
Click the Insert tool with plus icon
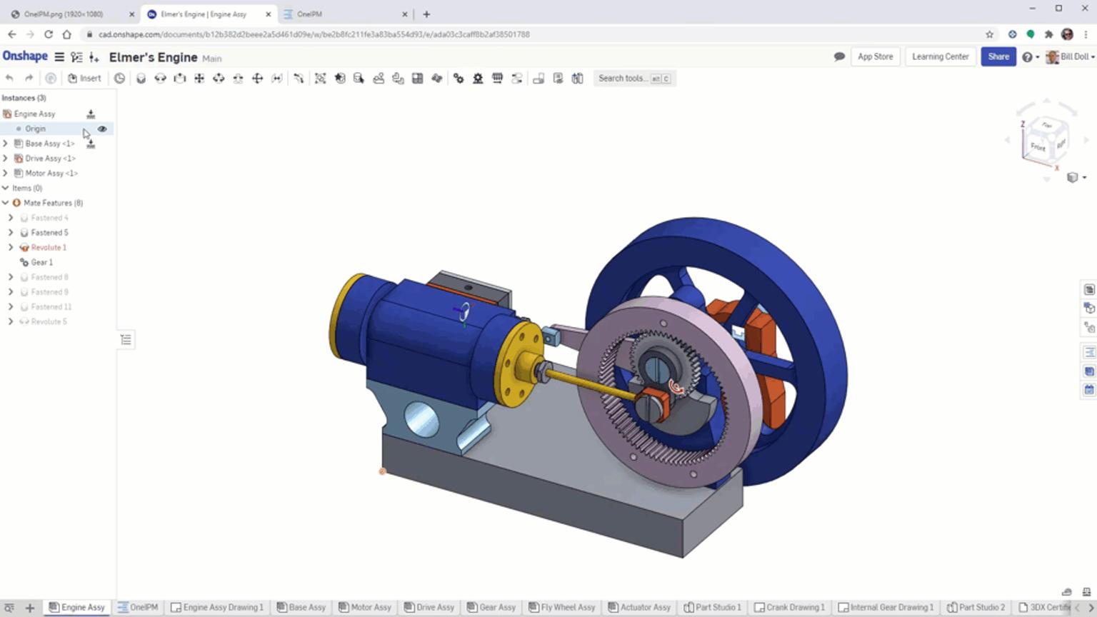click(84, 78)
